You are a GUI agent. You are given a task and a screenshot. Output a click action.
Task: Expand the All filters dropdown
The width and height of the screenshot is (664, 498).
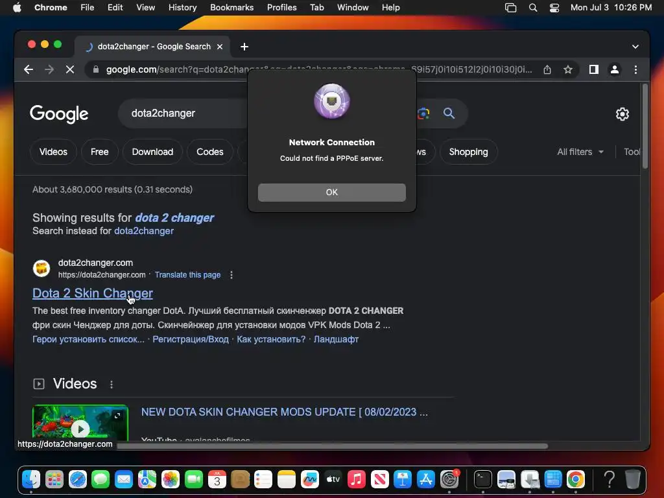coord(580,152)
